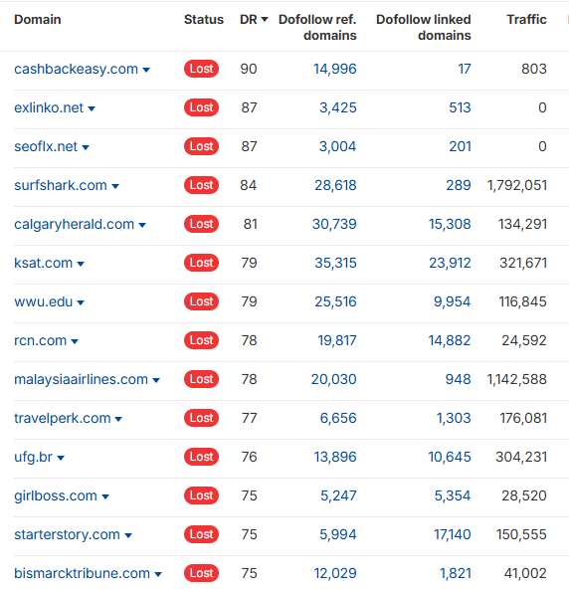Open 23,912 linked domains for ksat.com
This screenshot has height=591, width=569.
coord(450,263)
